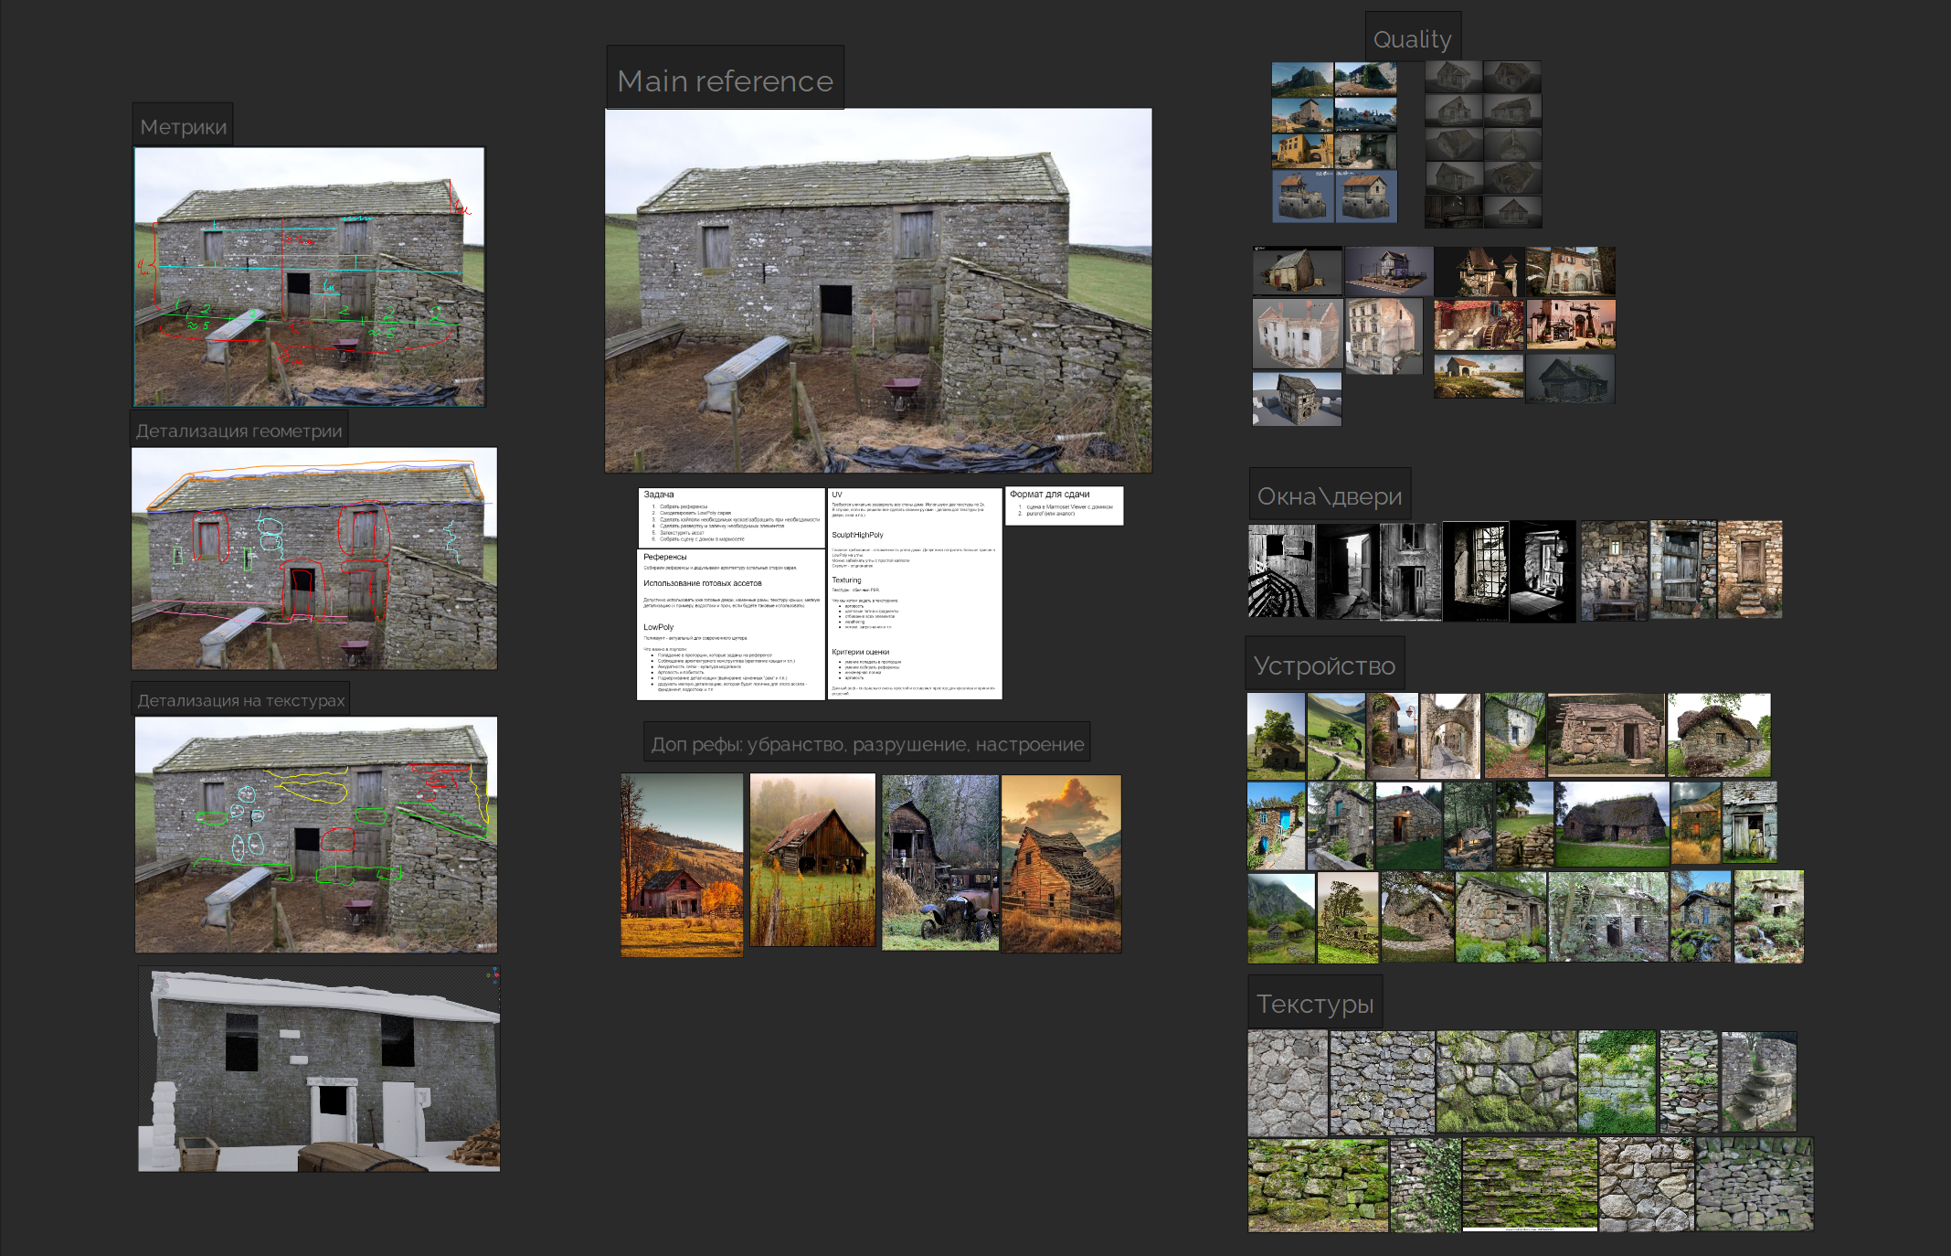Image resolution: width=1951 pixels, height=1256 pixels.
Task: Select the note with "Референсы" and LowPoly headings
Action: [730, 624]
